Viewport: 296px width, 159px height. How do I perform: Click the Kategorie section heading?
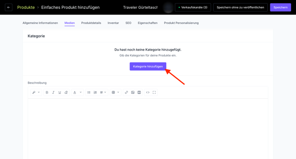(36, 36)
